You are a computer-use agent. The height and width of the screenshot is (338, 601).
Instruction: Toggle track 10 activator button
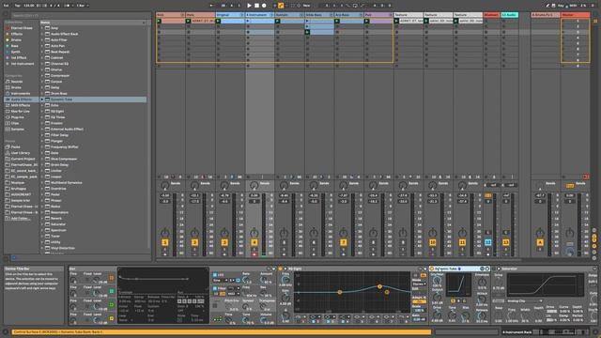click(x=433, y=242)
